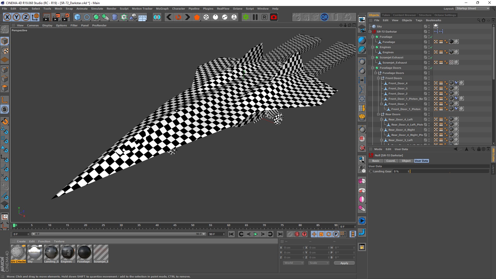Open the Layout Startup dropdown
The width and height of the screenshot is (496, 279).
472,9
